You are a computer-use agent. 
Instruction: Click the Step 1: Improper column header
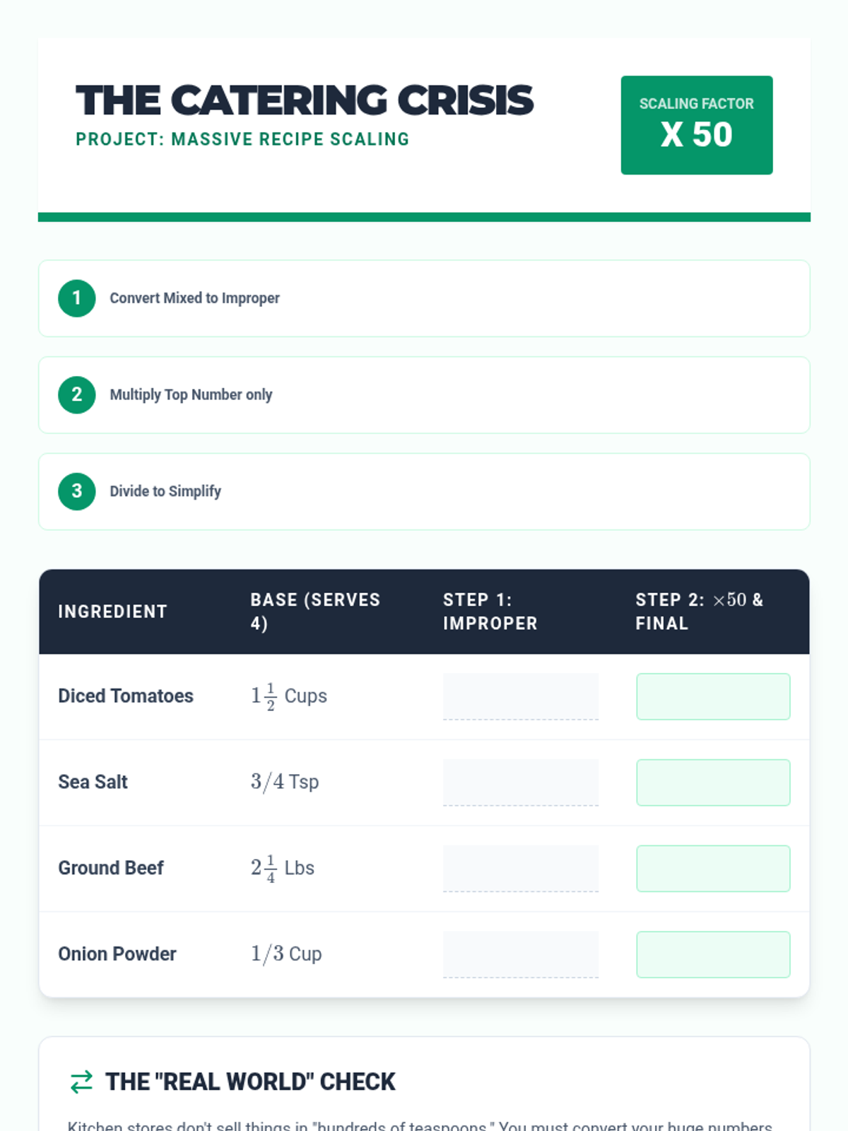[490, 611]
